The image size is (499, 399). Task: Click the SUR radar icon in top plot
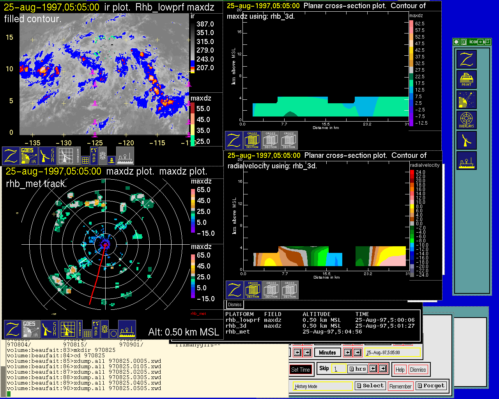(x=47, y=155)
